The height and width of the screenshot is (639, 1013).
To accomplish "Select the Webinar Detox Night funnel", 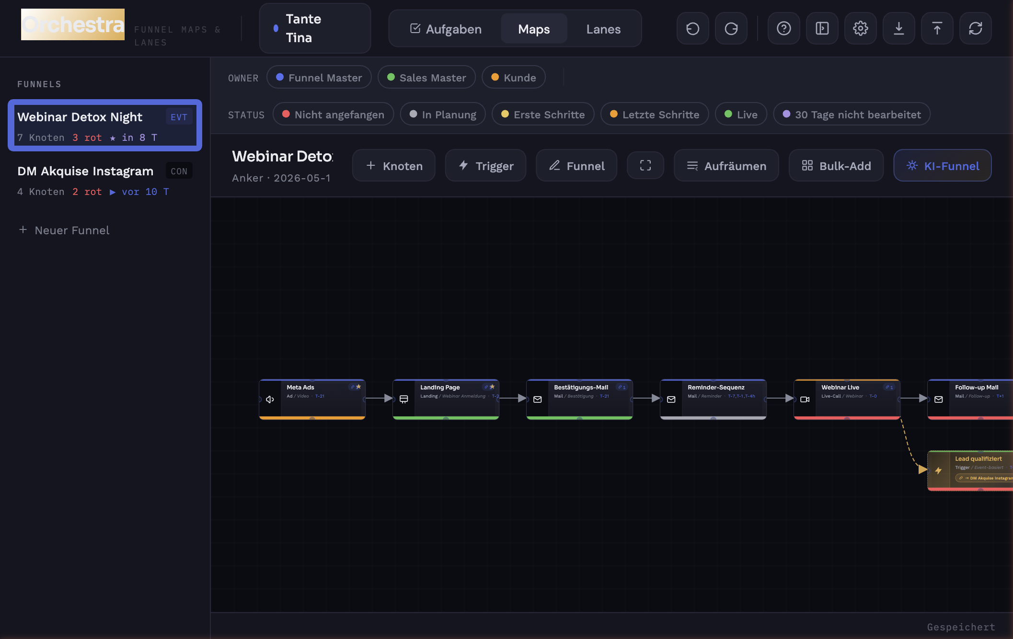I will (x=105, y=126).
